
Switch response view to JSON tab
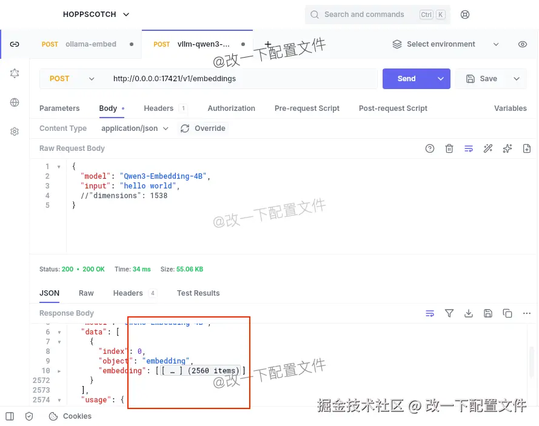pos(50,293)
